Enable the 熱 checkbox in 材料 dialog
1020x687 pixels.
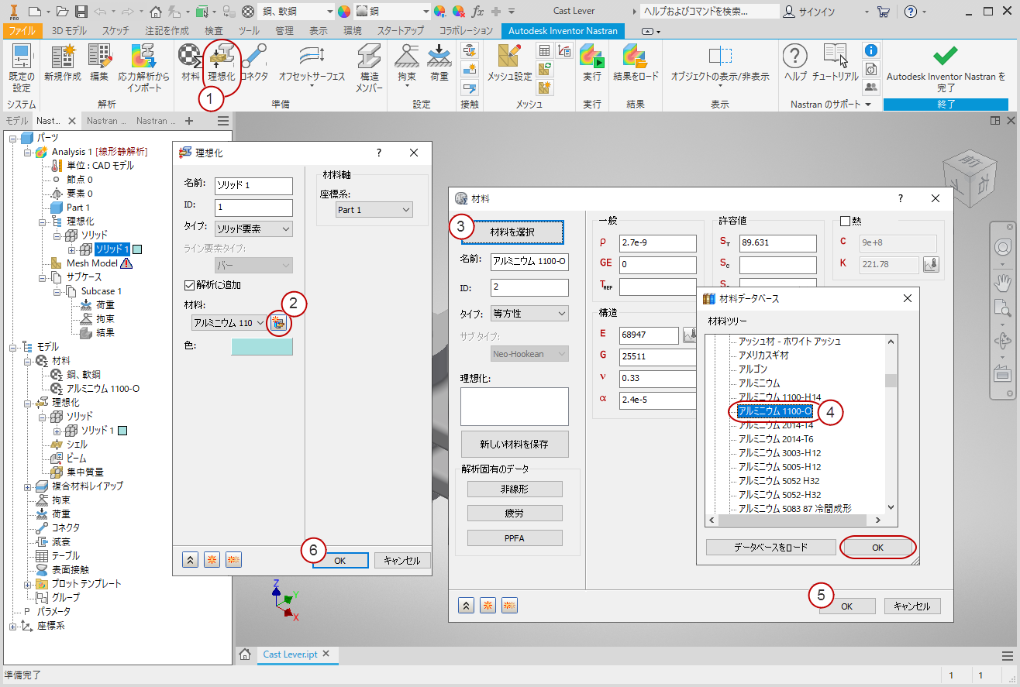(x=846, y=222)
